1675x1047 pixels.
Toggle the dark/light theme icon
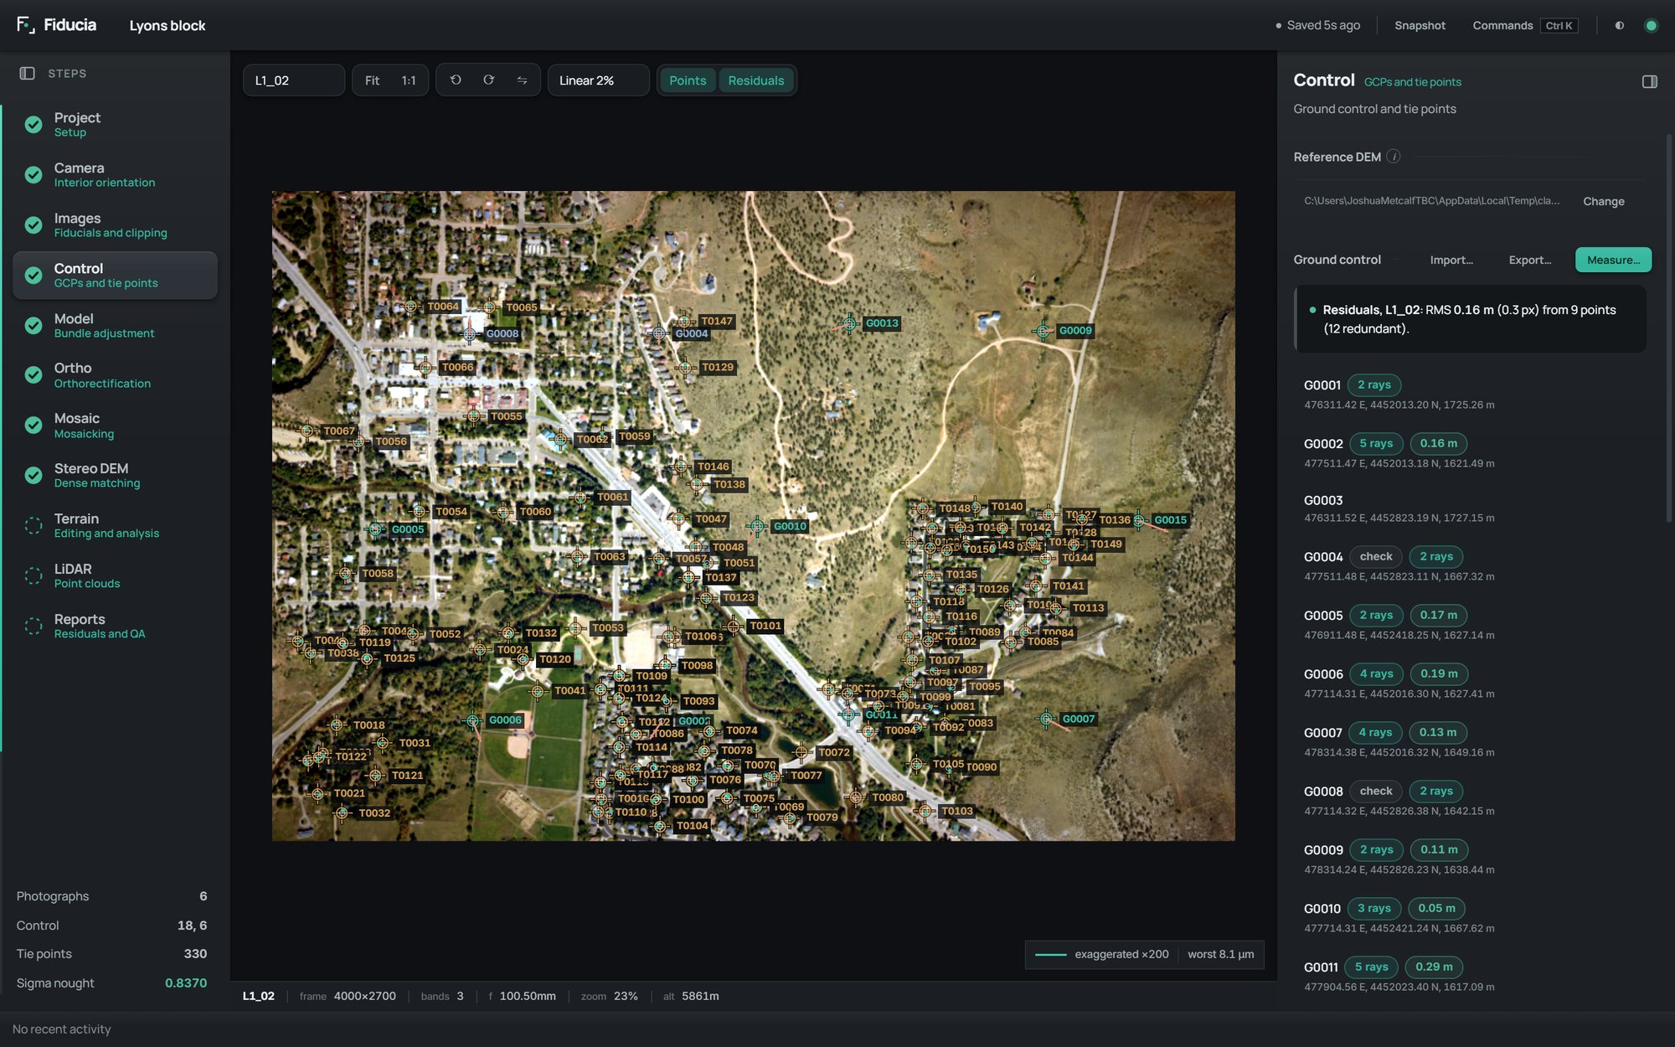[1620, 26]
